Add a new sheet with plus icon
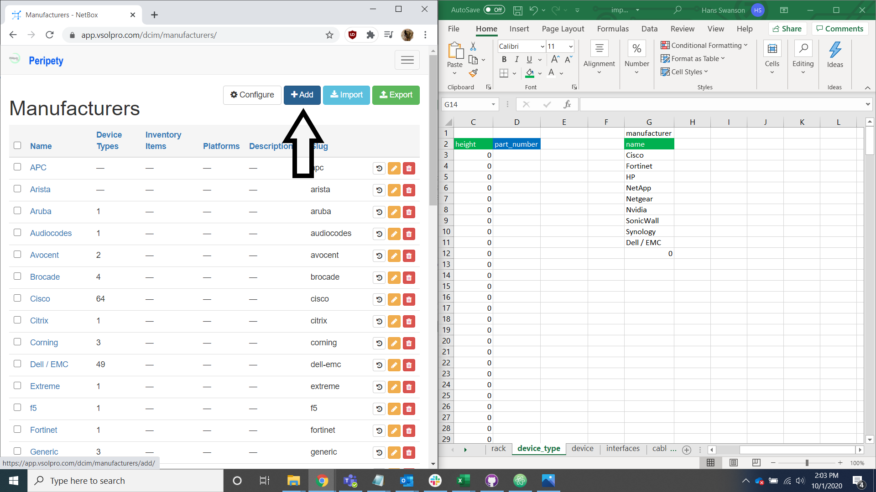The image size is (876, 492). click(x=686, y=450)
